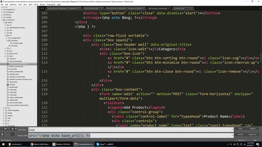Image resolution: width=262 pixels, height=147 pixels.
Task: Click the Replace button
Action: 253,129
